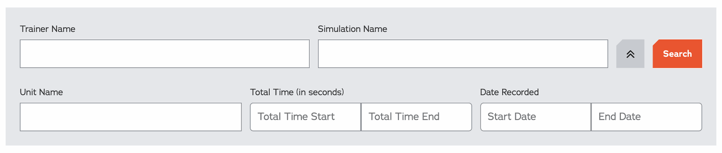Enter minimum total time in seconds
The image size is (722, 153).
coord(305,117)
